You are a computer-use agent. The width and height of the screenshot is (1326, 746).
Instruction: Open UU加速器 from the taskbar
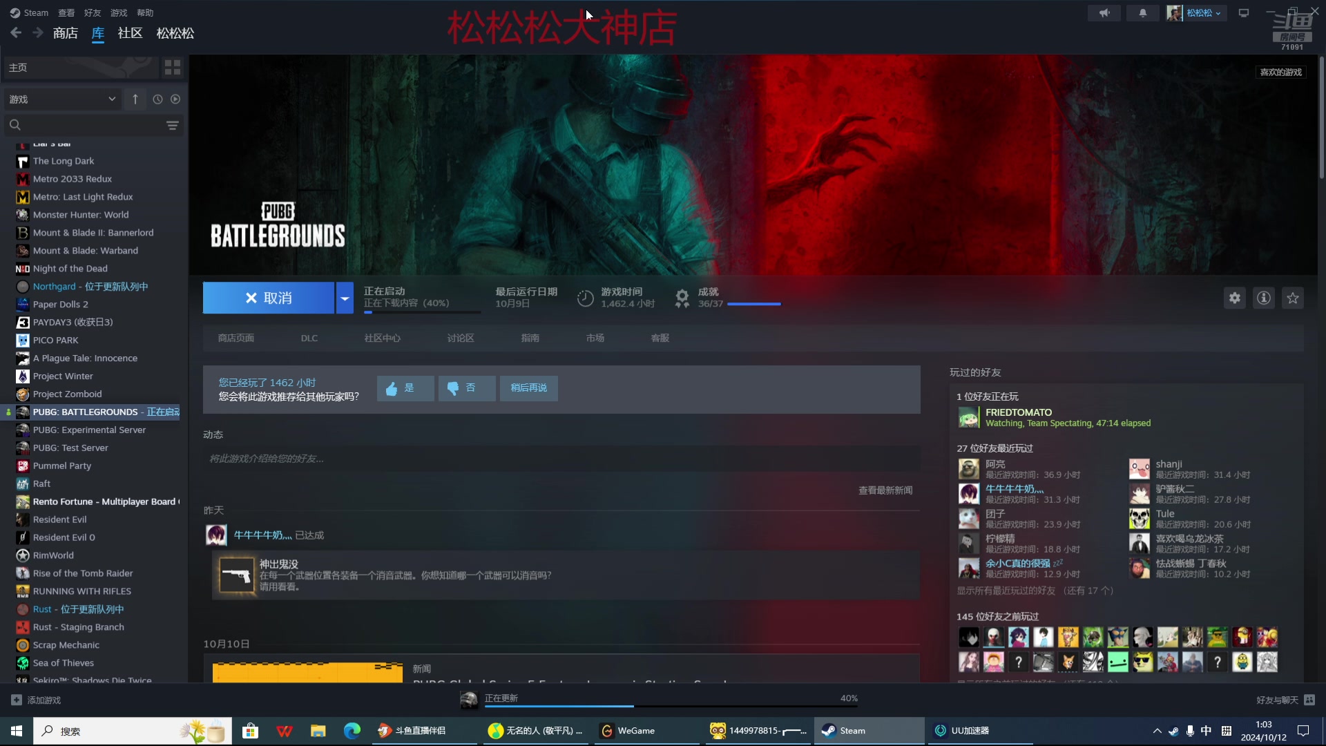pos(979,731)
